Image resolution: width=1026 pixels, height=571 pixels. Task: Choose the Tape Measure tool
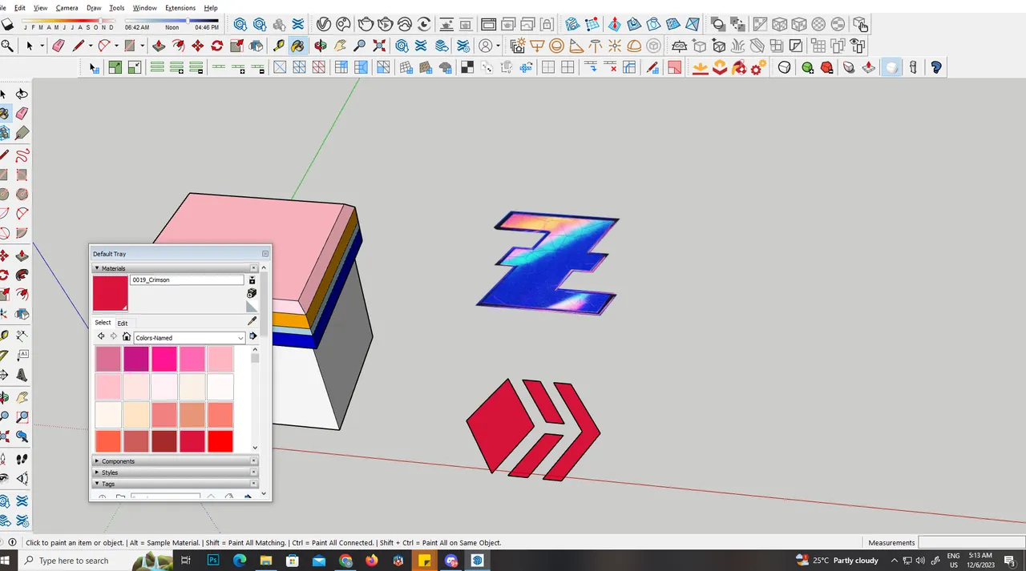[279, 46]
